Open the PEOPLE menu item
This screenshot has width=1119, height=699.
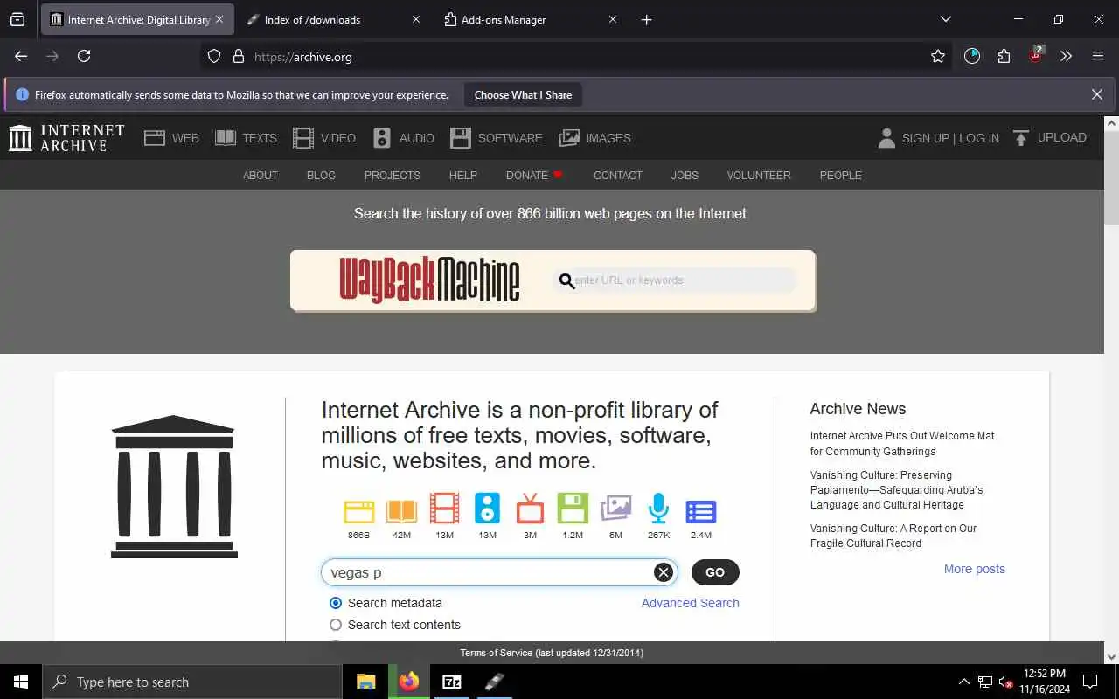(x=841, y=175)
